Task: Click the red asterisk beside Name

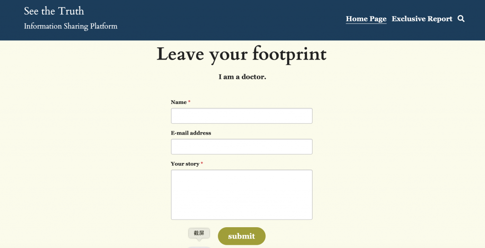Action: point(189,102)
